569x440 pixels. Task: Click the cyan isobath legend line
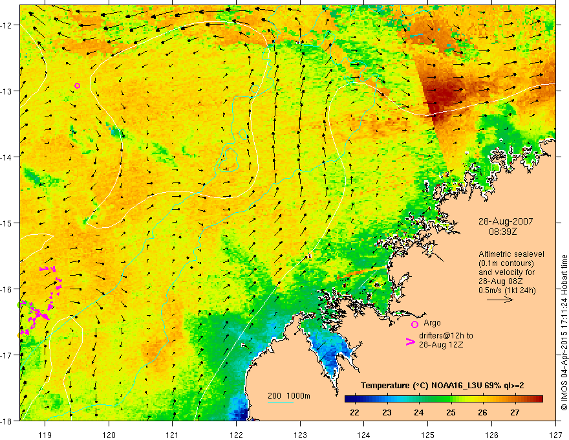280,402
